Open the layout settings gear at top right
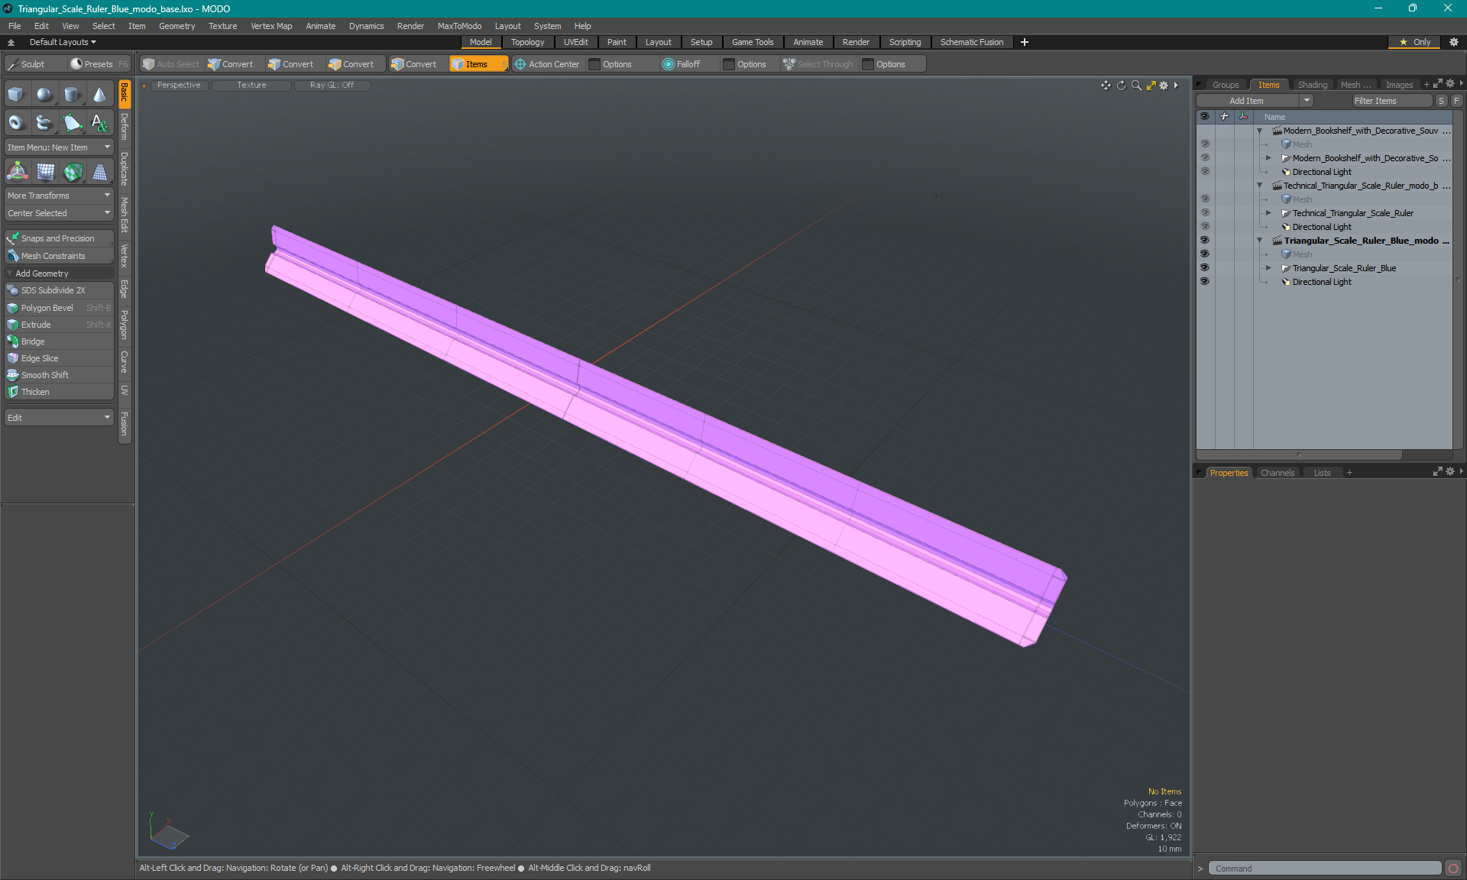The width and height of the screenshot is (1467, 880). [x=1454, y=42]
